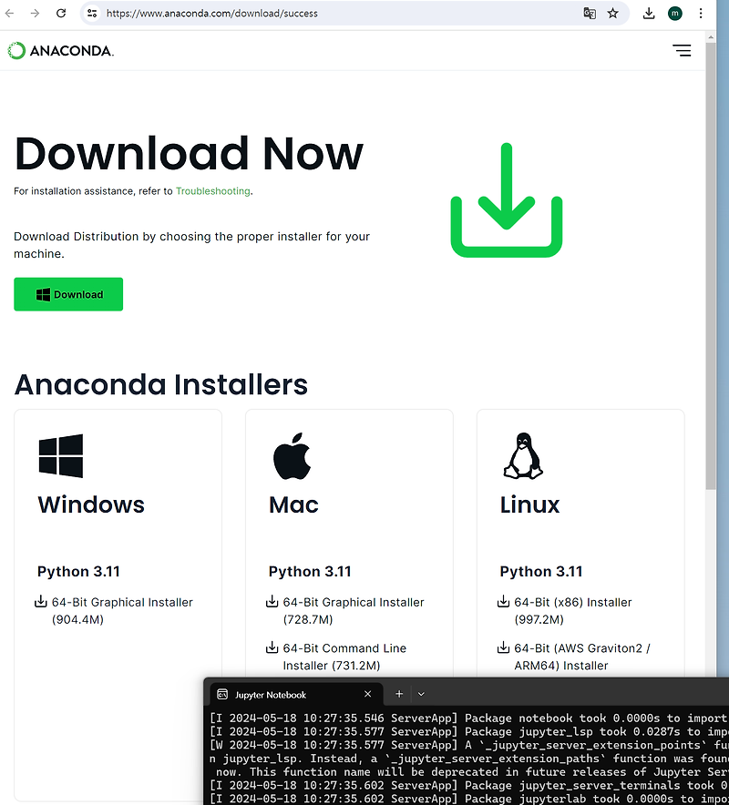729x805 pixels.
Task: Open the profile avatar 'm' menu
Action: tap(674, 14)
